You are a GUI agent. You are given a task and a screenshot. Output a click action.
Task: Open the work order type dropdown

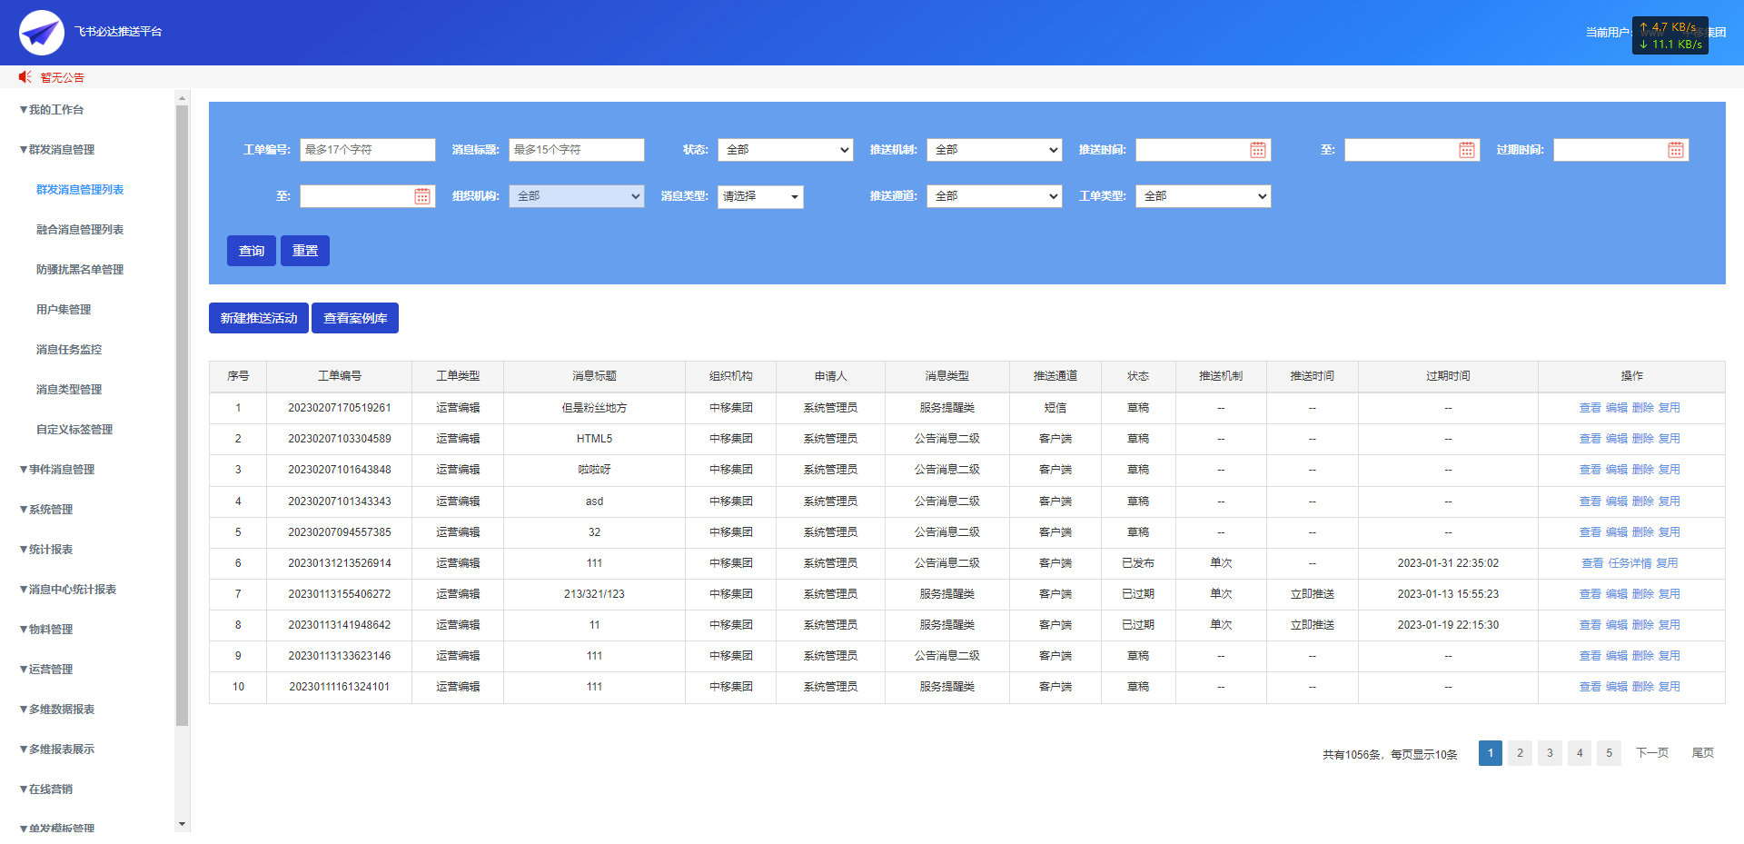tap(1203, 196)
